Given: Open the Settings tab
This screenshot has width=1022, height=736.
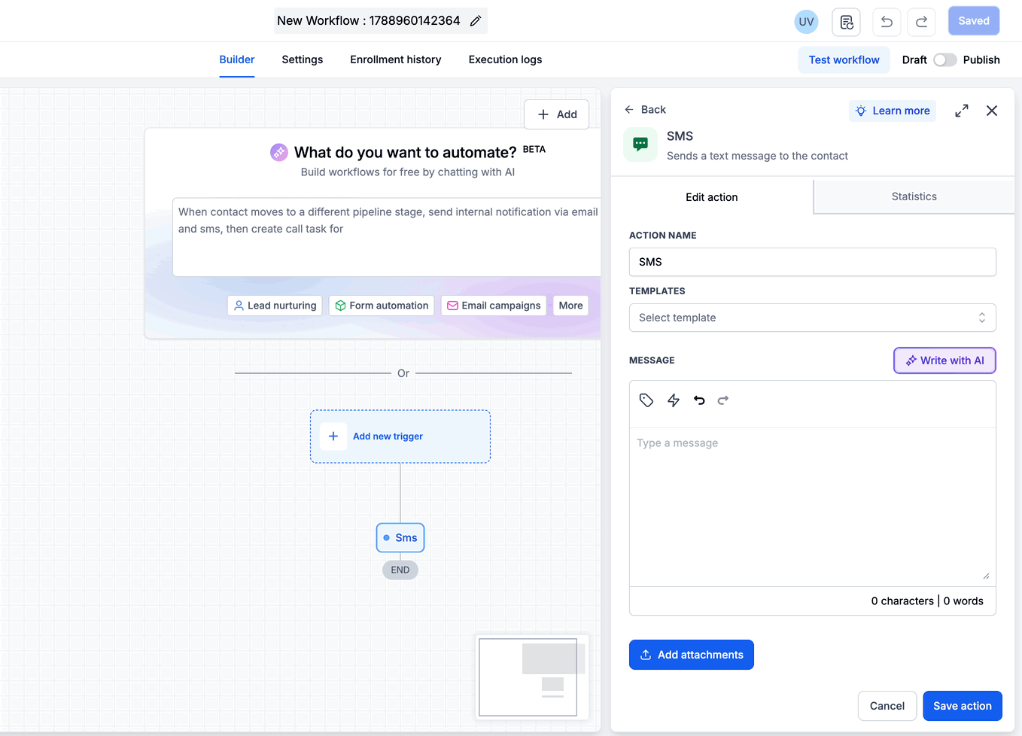Looking at the screenshot, I should click(x=303, y=59).
